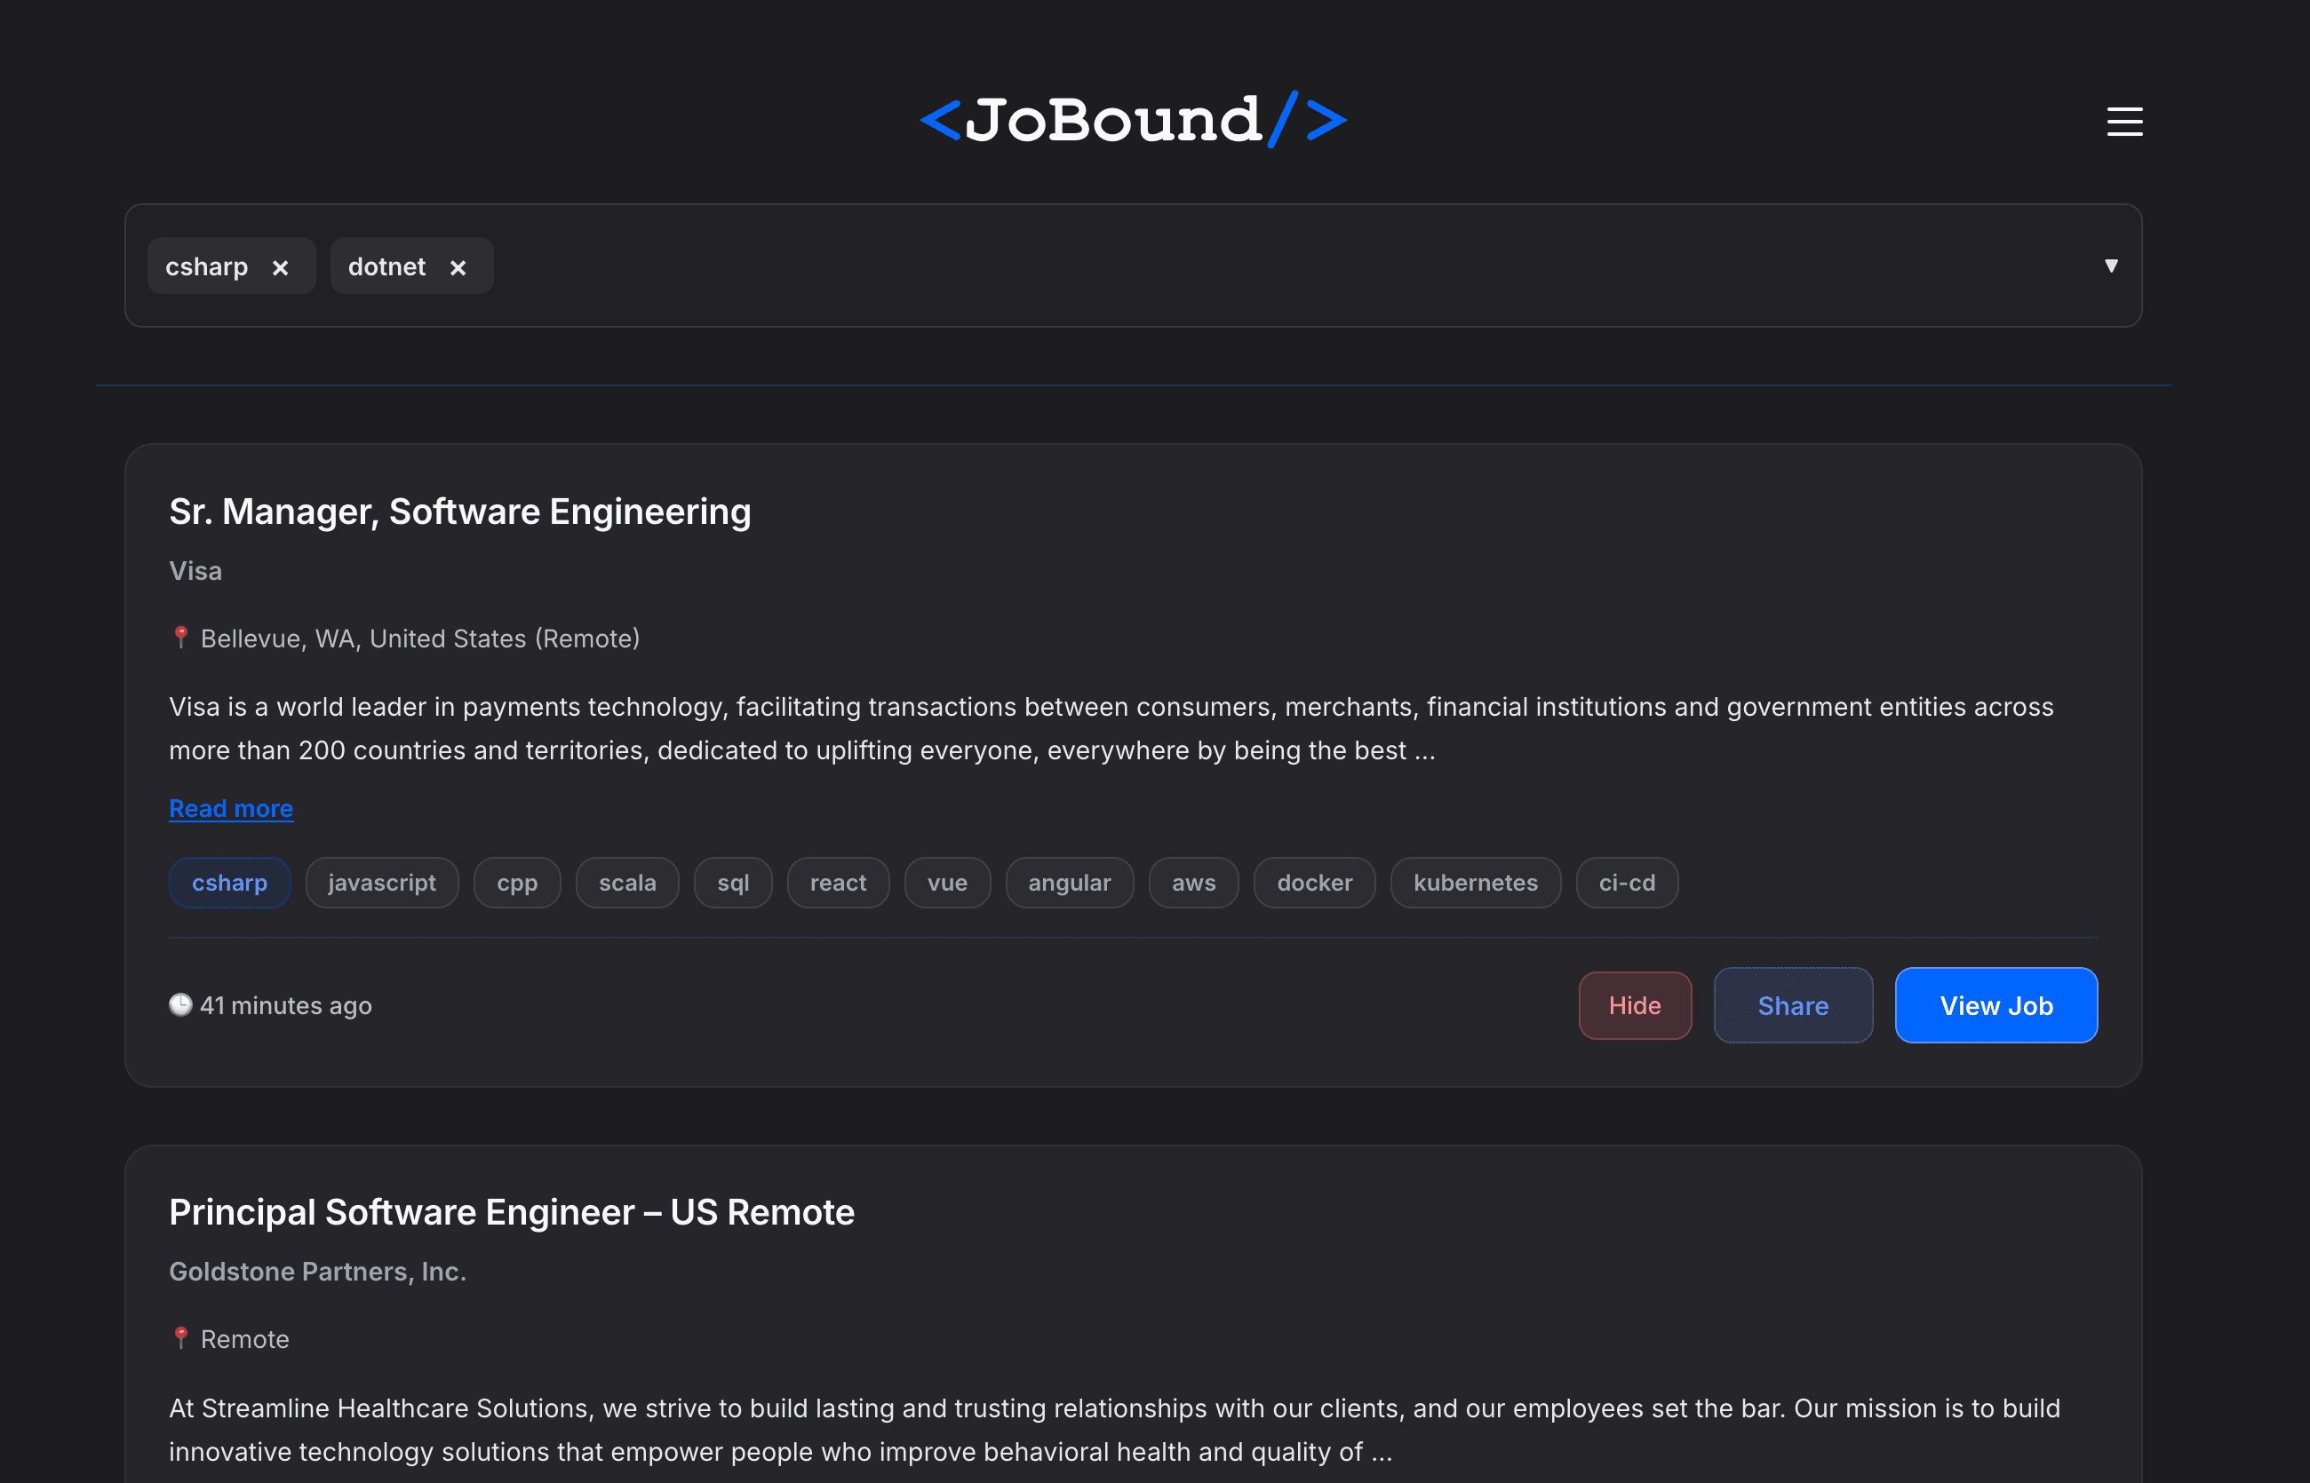Image resolution: width=2310 pixels, height=1483 pixels.
Task: Remove the csharp filter tag
Action: point(281,266)
